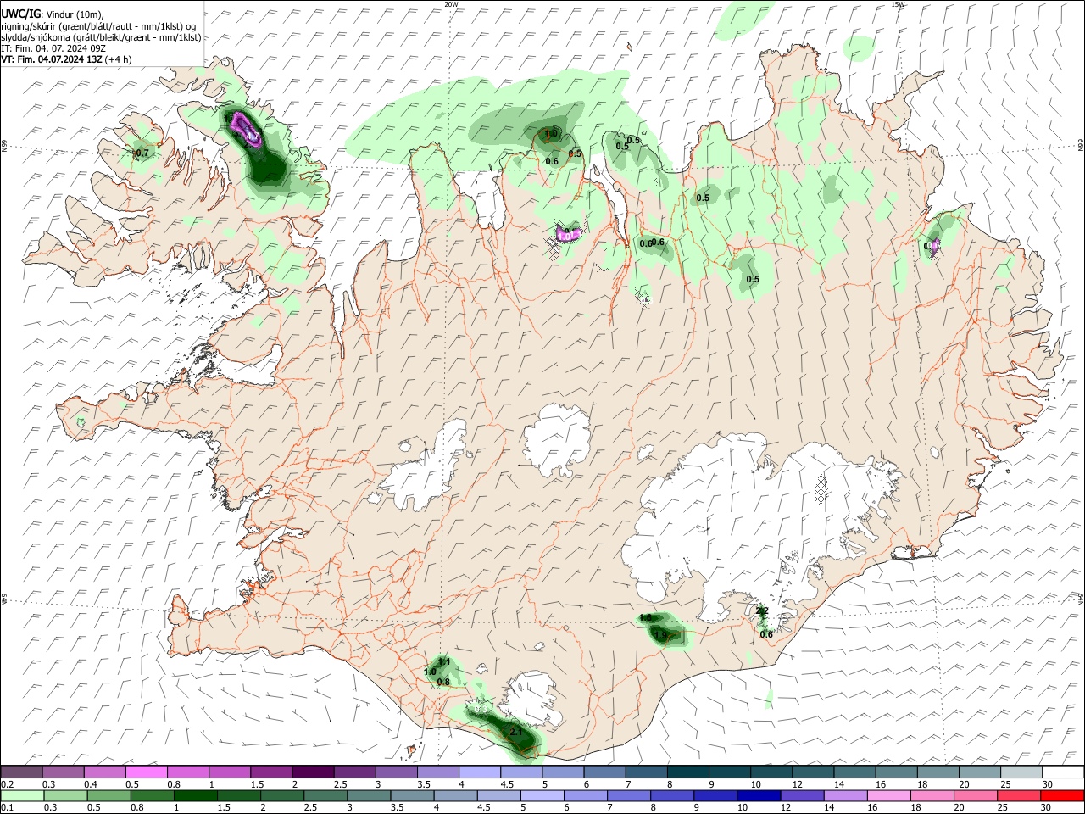This screenshot has height=814, width=1085.
Task: Select the '2.2' precipitation value near the glacier
Action: 762,610
